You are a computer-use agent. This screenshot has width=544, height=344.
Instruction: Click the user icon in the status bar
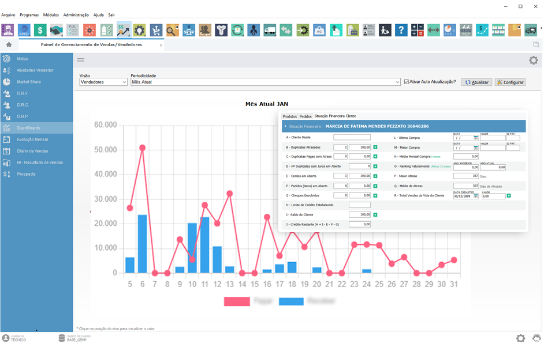[x=6, y=338]
